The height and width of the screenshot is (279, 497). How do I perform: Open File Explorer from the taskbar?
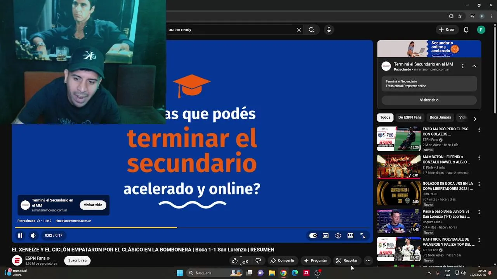click(272, 273)
